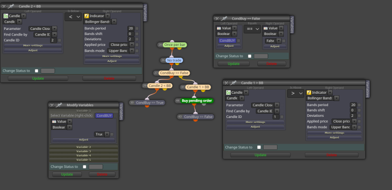Pin the Modify Variables panel
The height and width of the screenshot is (190, 392).
click(x=58, y=105)
